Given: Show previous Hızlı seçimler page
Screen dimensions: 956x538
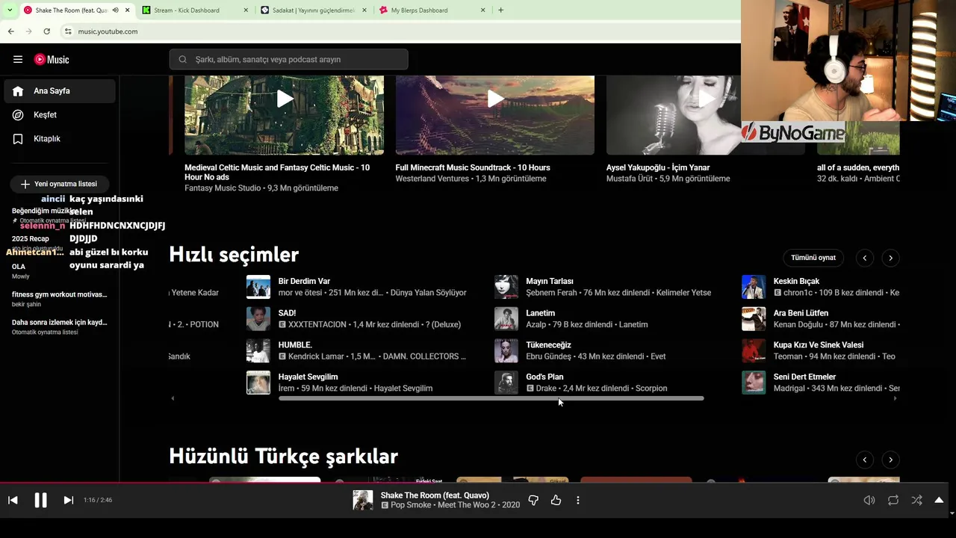Looking at the screenshot, I should point(864,258).
